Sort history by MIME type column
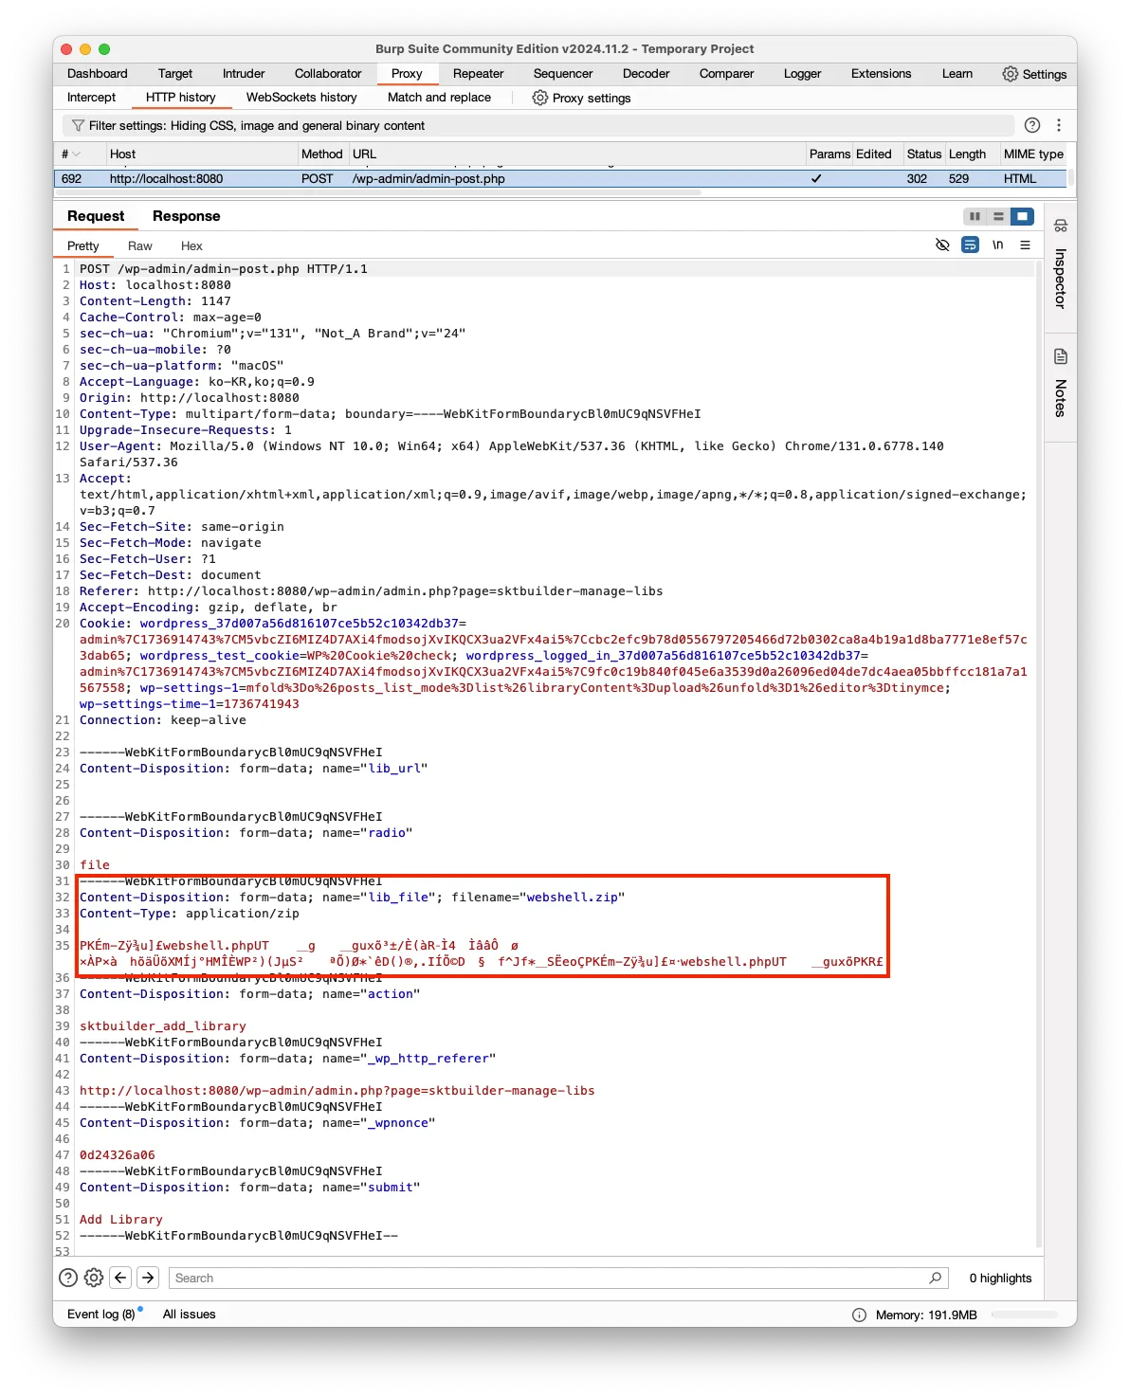Viewport: 1130px width, 1397px height. coord(1033,154)
